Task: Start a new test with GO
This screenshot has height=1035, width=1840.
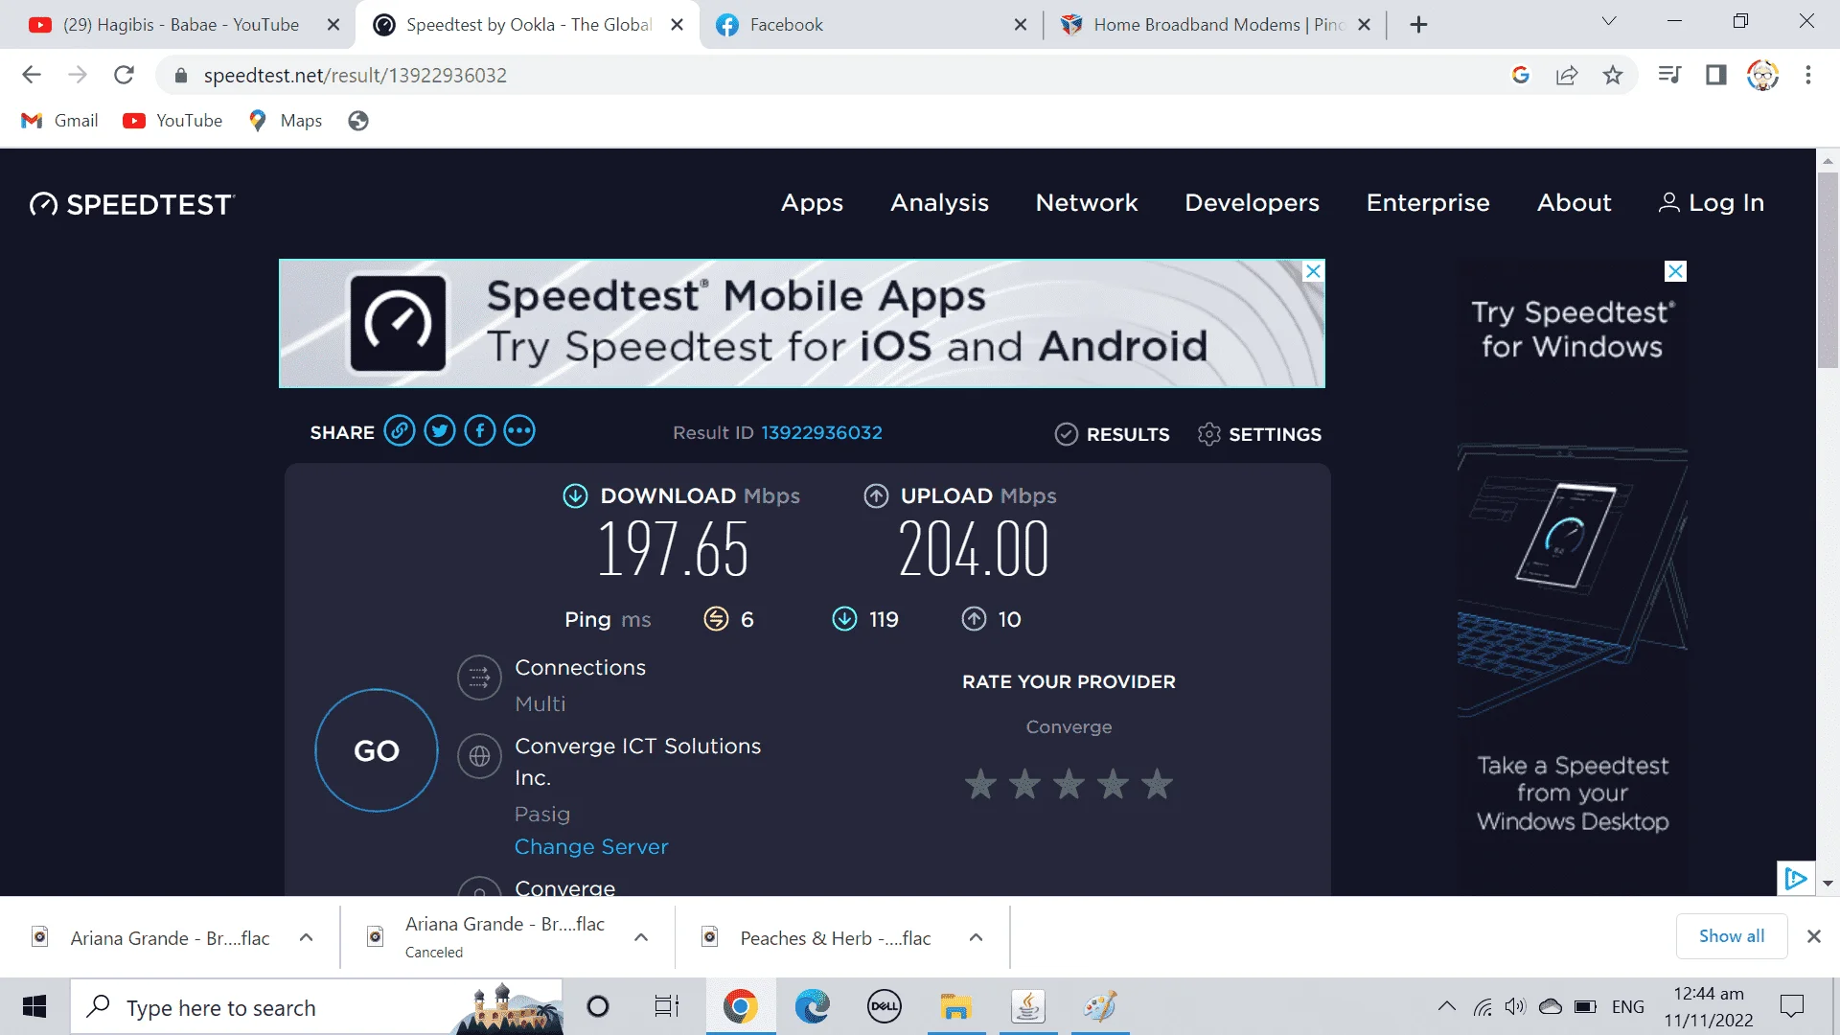Action: (x=377, y=750)
